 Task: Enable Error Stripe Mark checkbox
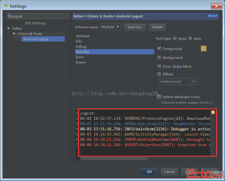pos(159,66)
